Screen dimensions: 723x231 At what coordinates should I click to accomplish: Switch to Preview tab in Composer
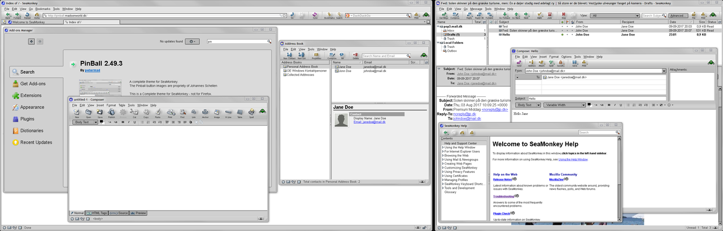139,213
